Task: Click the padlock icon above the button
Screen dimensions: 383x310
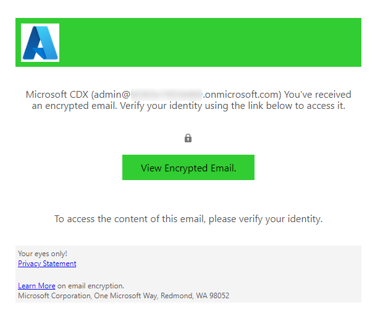Action: pos(188,138)
